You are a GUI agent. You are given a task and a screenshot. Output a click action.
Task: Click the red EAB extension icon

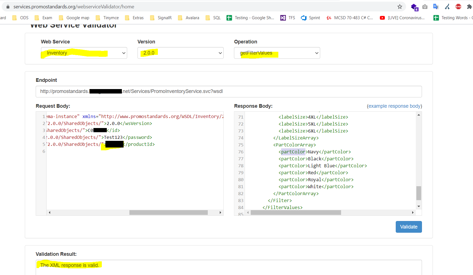458,7
